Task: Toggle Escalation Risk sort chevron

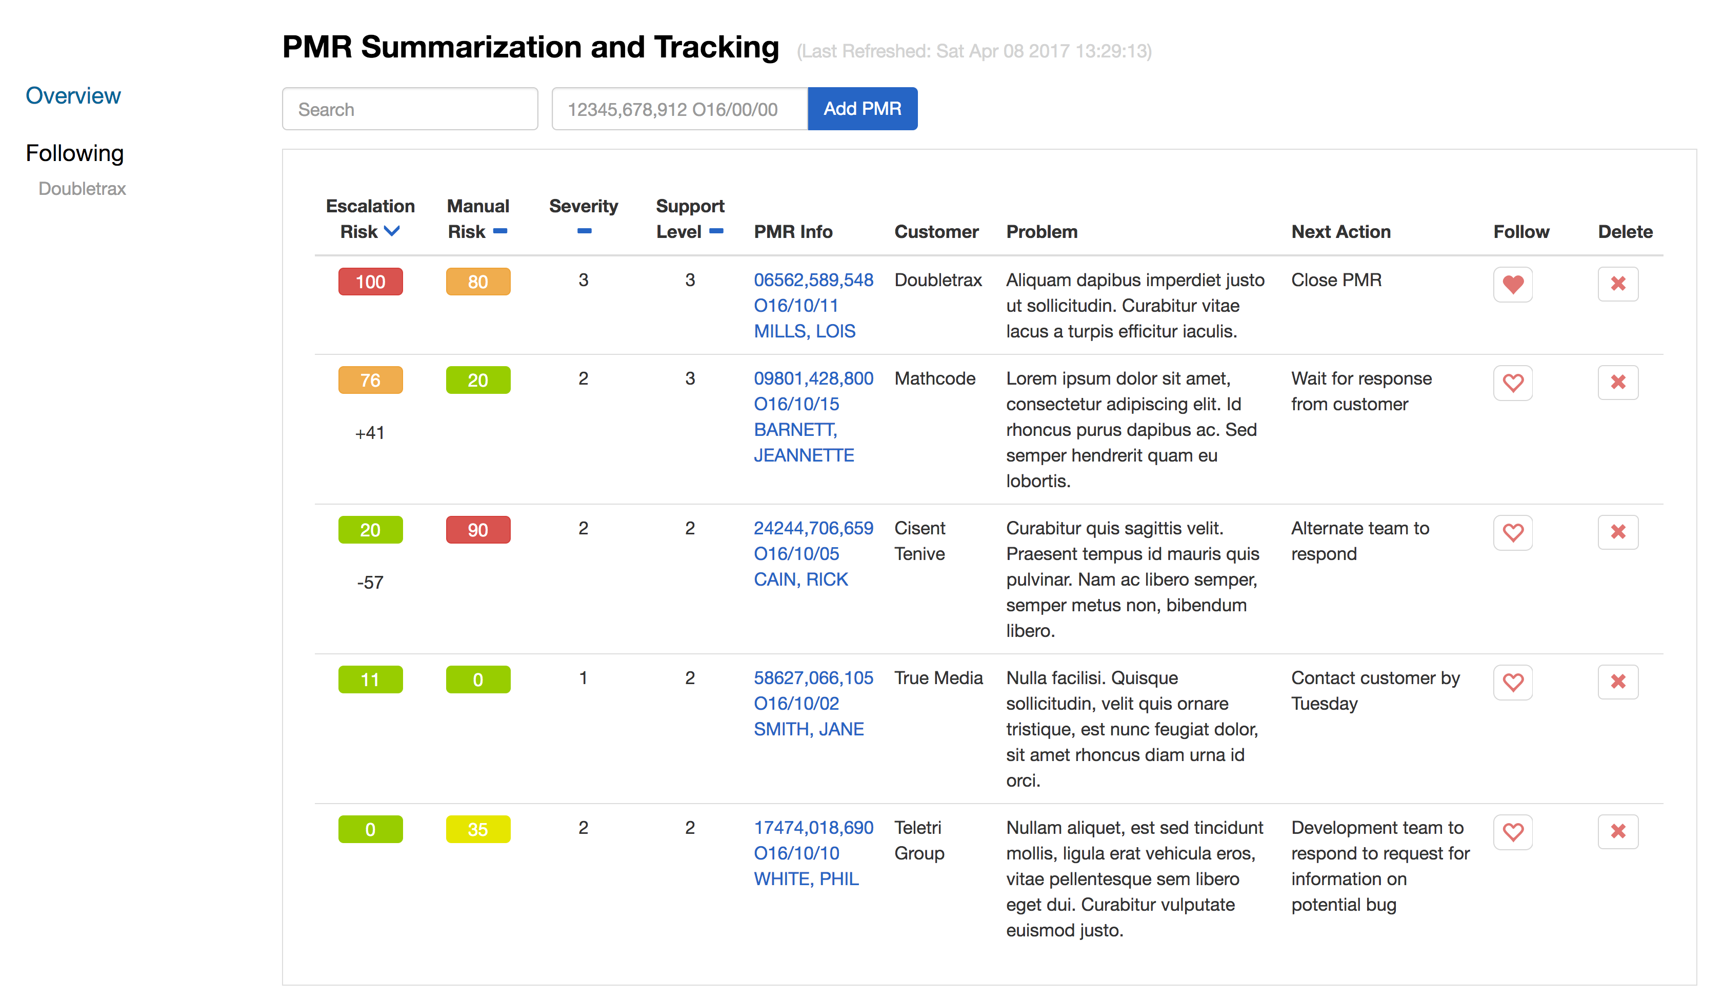Action: coord(392,231)
